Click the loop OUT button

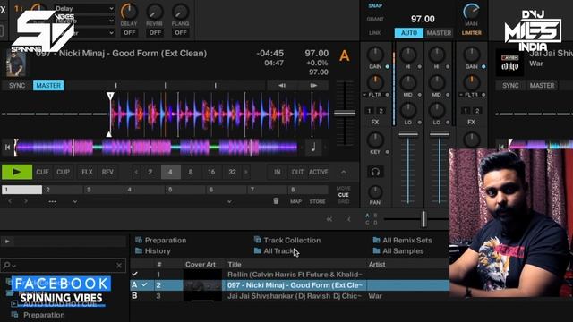(x=297, y=172)
